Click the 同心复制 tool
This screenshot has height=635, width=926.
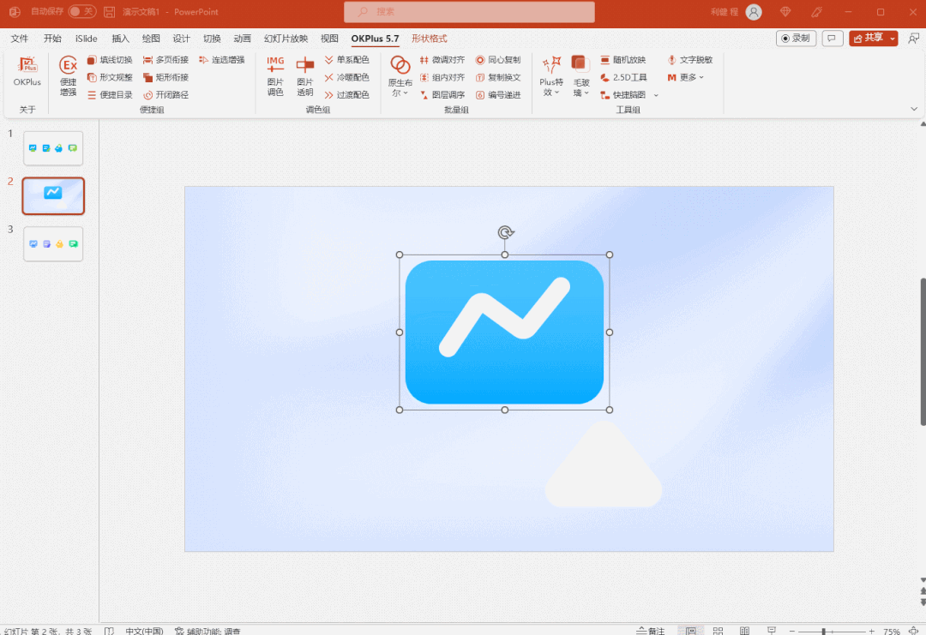click(498, 60)
